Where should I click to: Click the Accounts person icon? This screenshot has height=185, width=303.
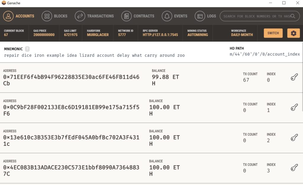(8, 16)
